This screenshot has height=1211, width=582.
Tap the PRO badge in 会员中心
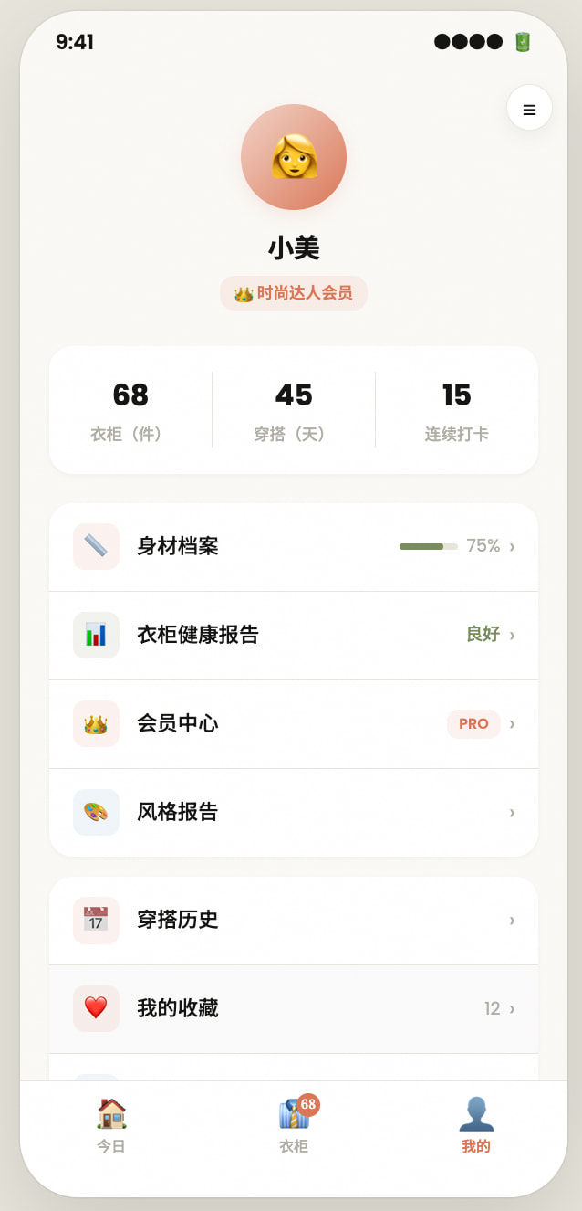[x=473, y=723]
